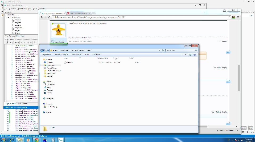The height and width of the screenshot is (142, 255).
Task: Open File Explorer from the taskbar
Action: [20, 140]
